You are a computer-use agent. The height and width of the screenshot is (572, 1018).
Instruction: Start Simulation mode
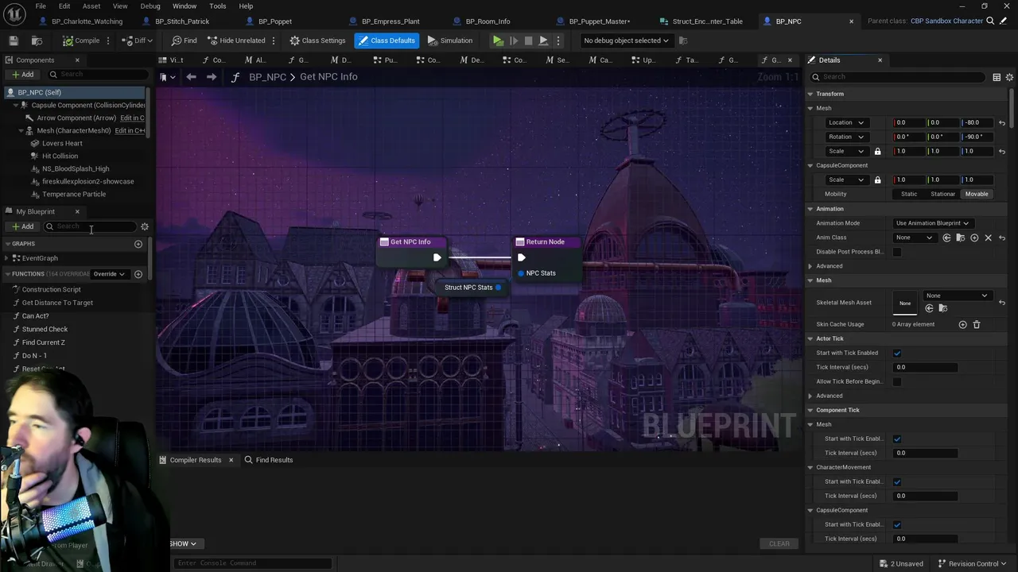point(450,41)
